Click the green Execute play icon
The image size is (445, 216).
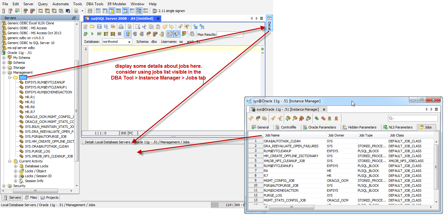92,34
